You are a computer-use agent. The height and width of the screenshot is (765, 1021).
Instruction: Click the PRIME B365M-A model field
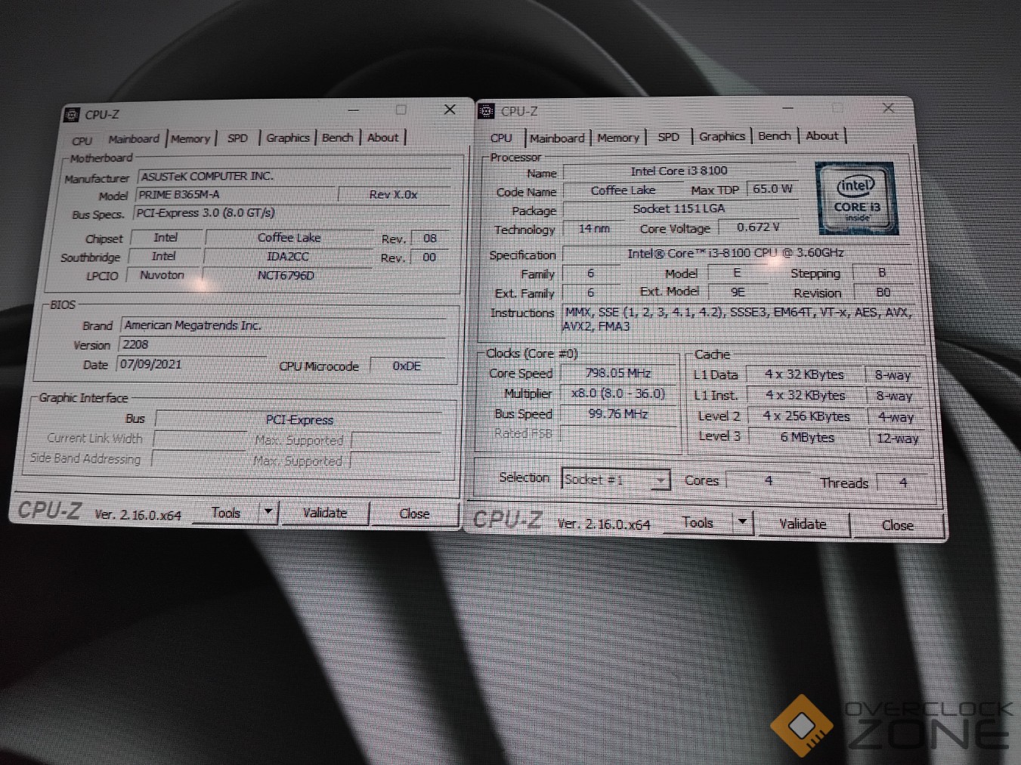click(234, 195)
